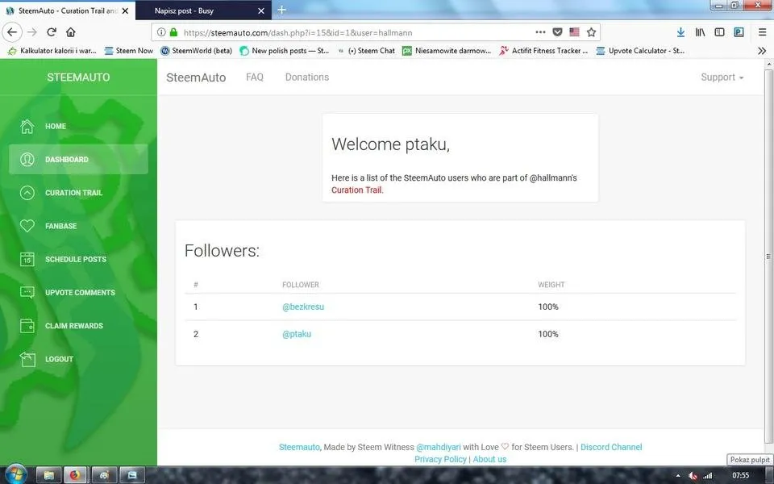Viewport: 774px width, 484px height.
Task: Click the SteemAuto brand link in navbar
Action: click(x=196, y=77)
